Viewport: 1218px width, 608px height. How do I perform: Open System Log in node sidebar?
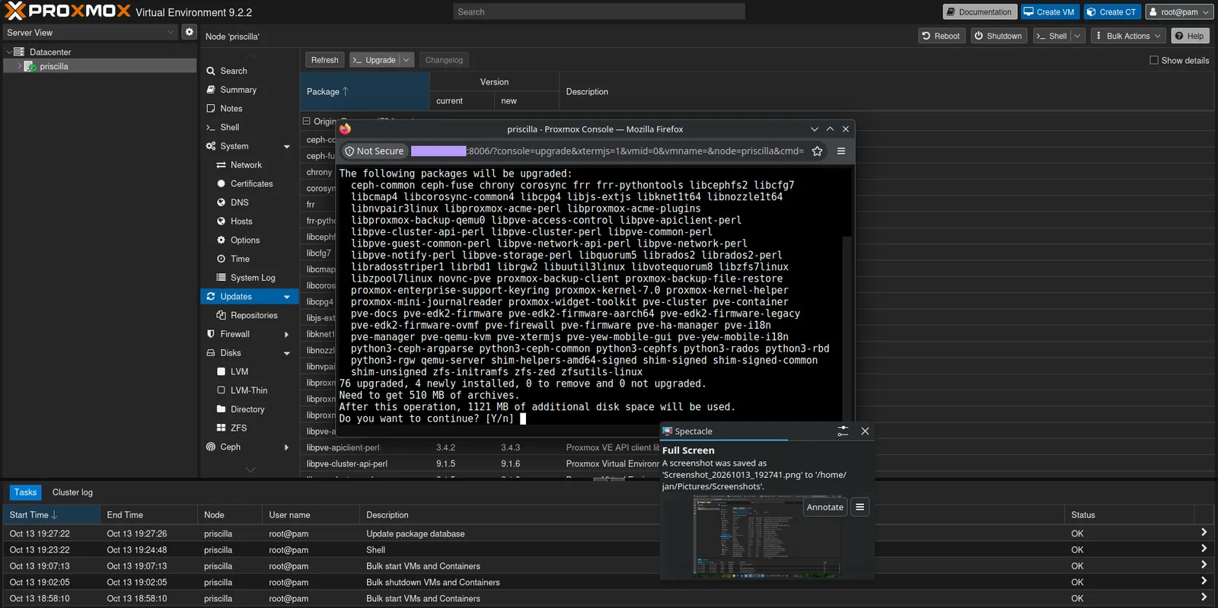coord(253,278)
